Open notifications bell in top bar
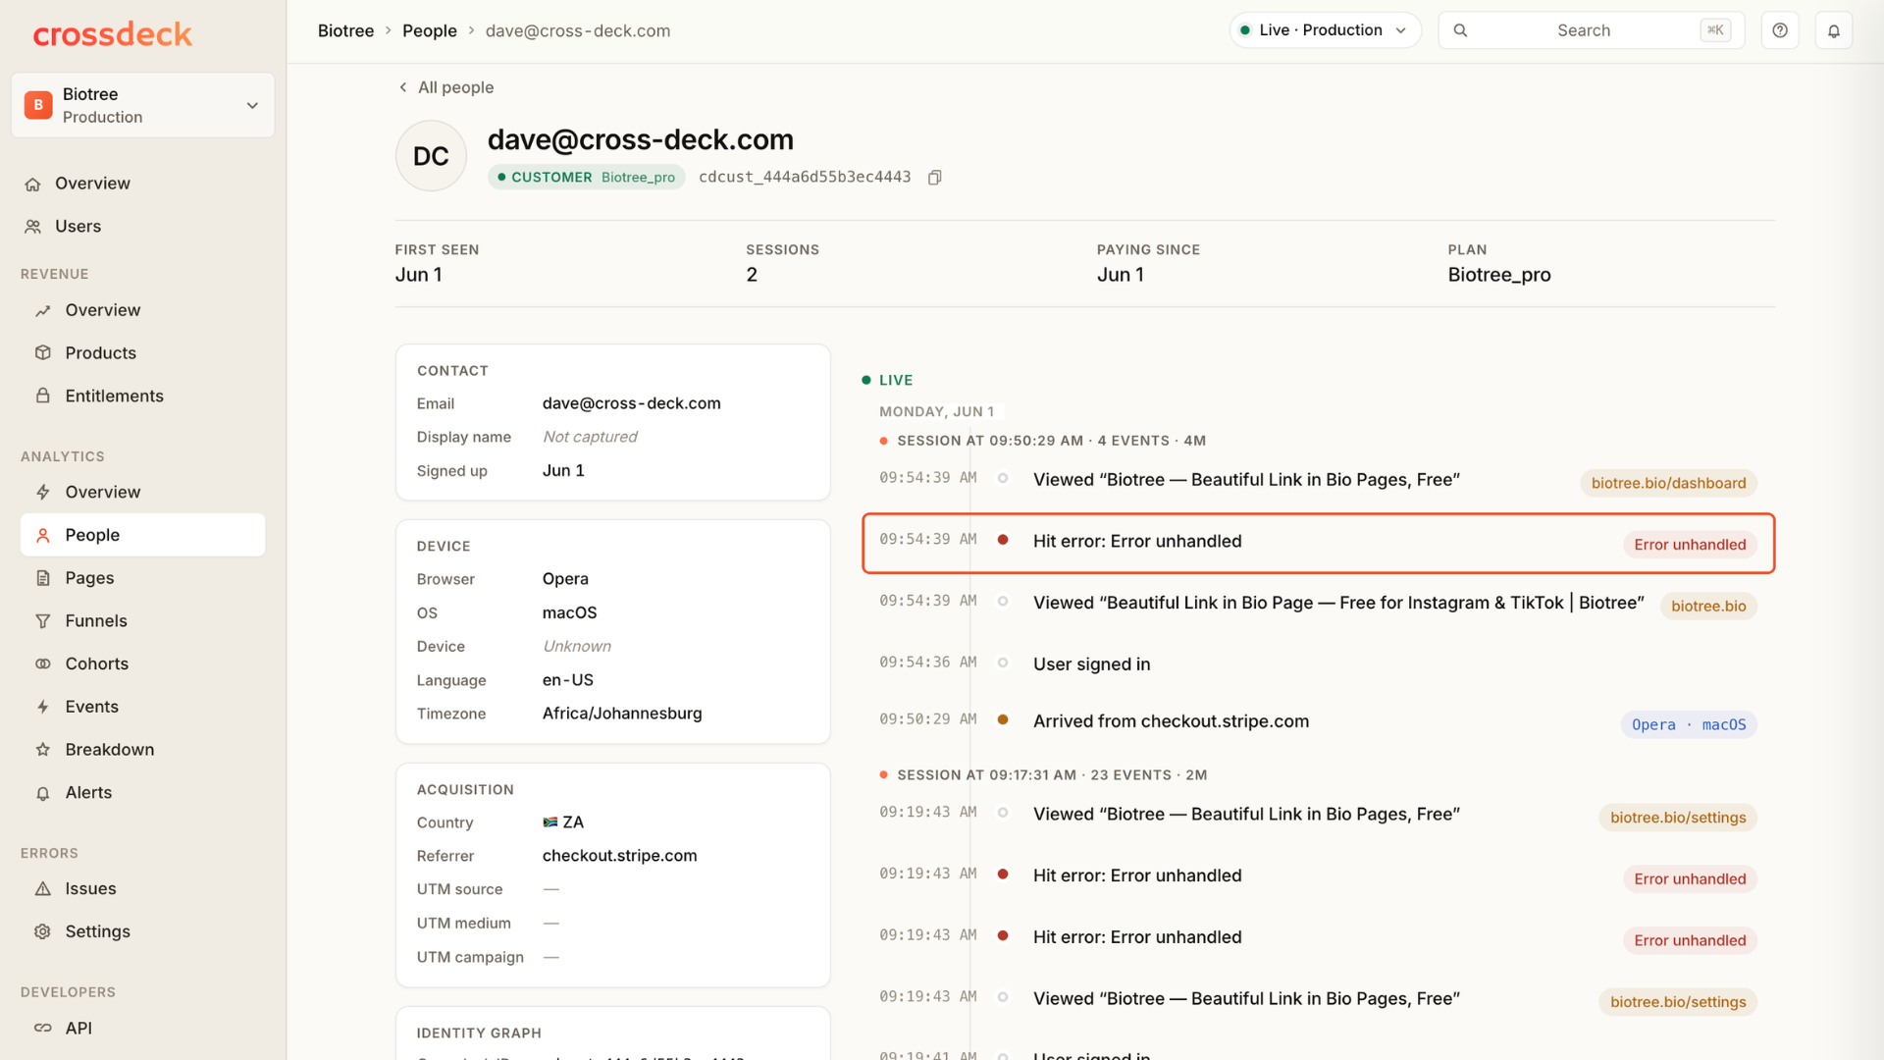Image resolution: width=1884 pixels, height=1060 pixels. [1833, 30]
